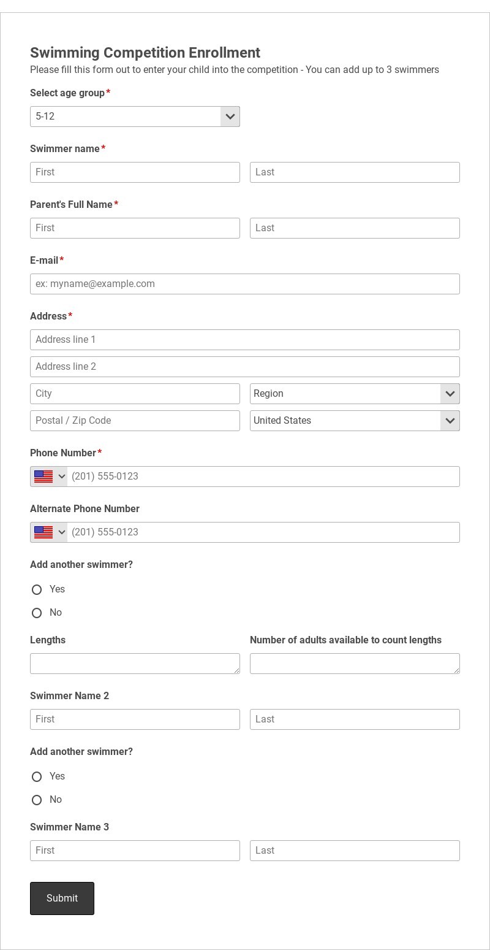Click Swimmer Name 3 Last field

pos(355,851)
